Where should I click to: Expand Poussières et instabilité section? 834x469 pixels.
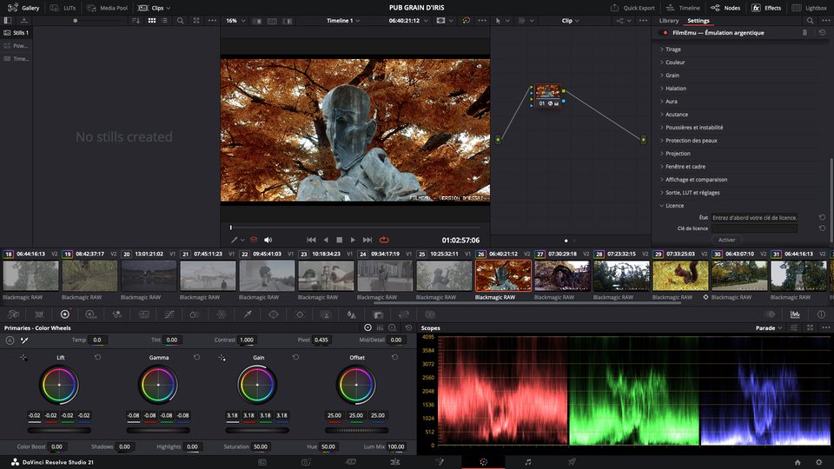tap(693, 128)
